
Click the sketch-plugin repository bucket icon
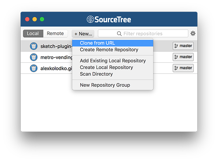pyautogui.click(x=34, y=46)
